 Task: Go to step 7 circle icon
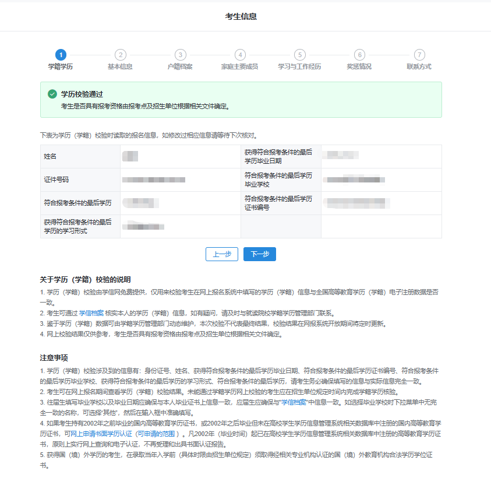419,55
